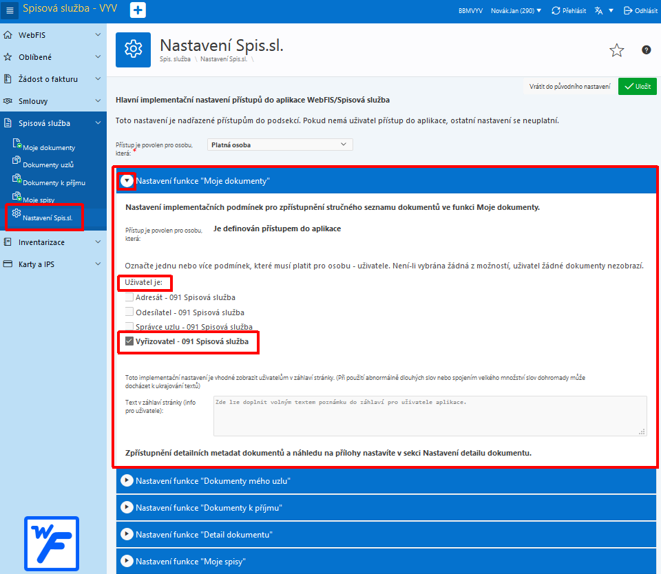Click the green Uložit button

pos(638,87)
